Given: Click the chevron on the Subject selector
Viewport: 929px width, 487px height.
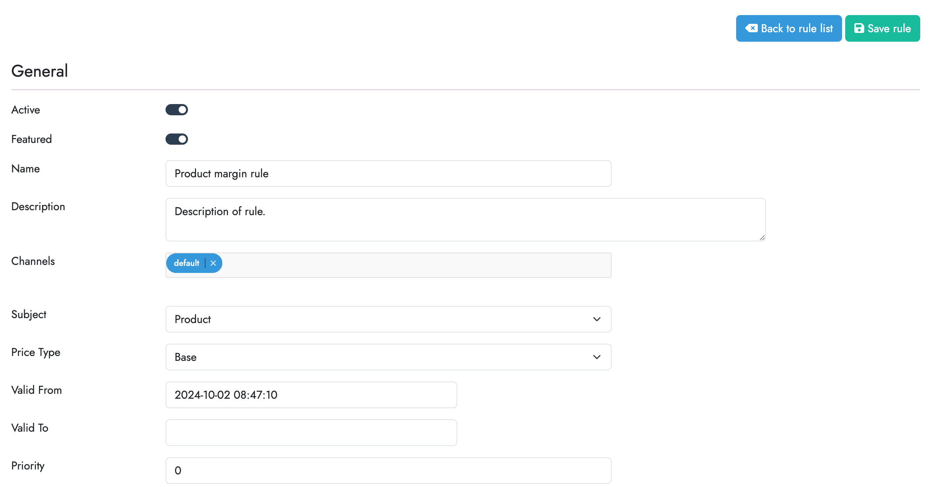Looking at the screenshot, I should coord(597,319).
